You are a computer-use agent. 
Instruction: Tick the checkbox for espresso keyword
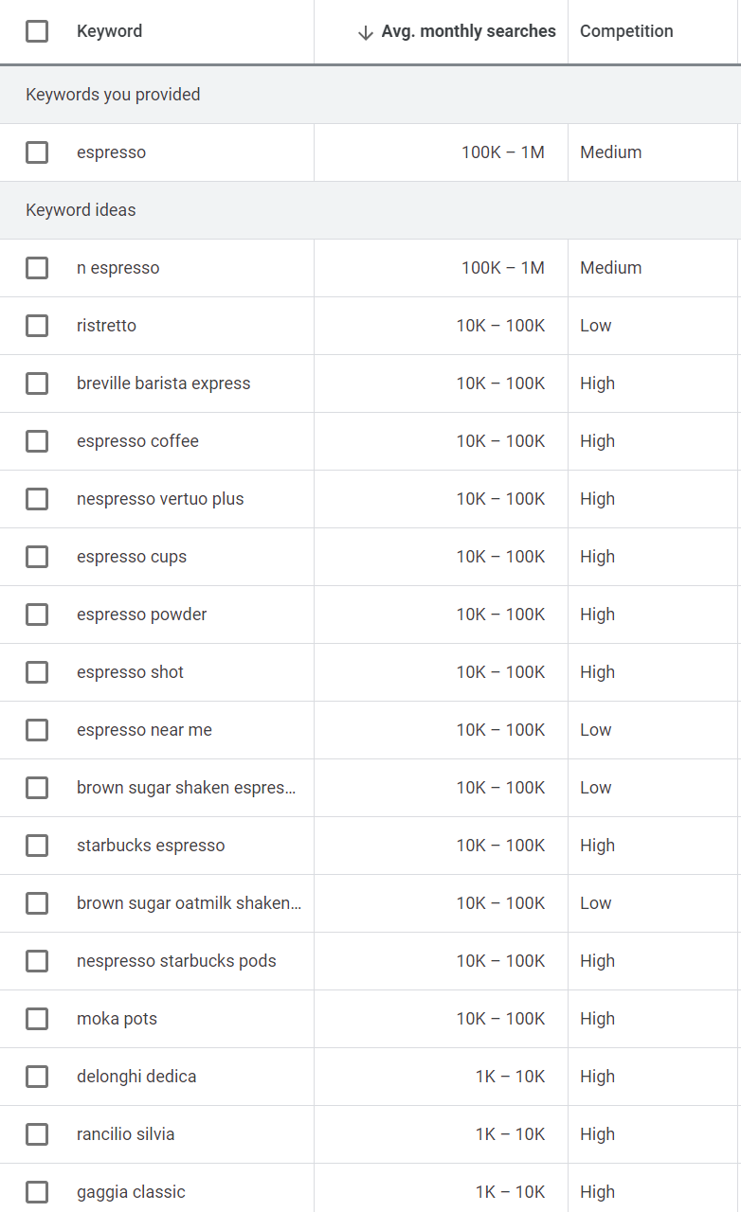[x=37, y=152]
